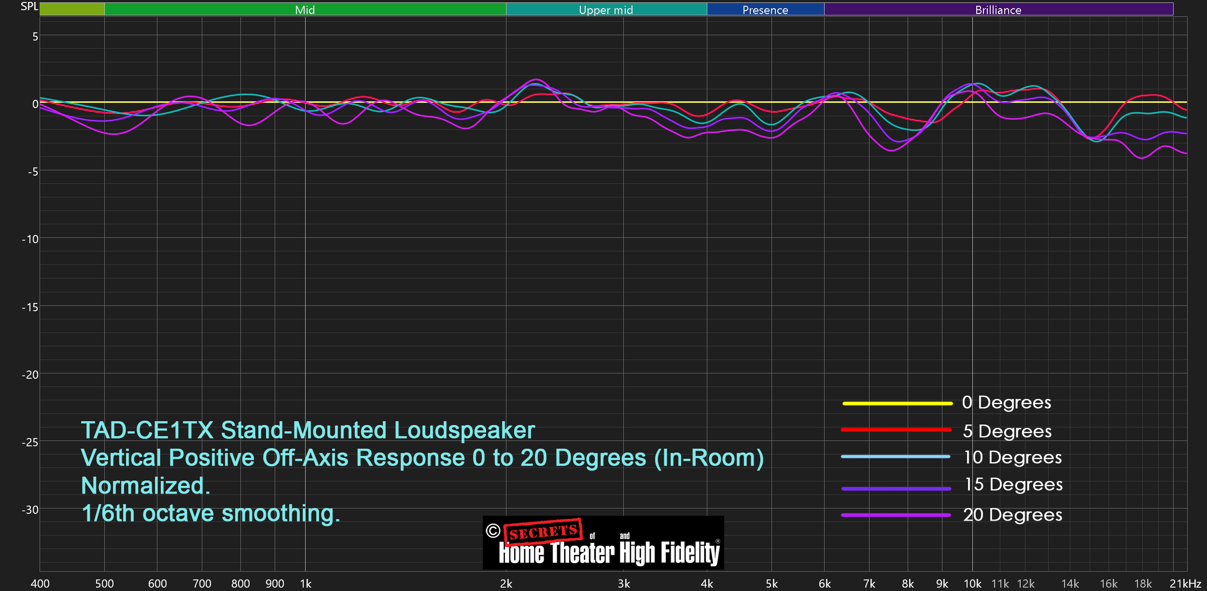Click the '9k' frequency axis label
1207x591 pixels.
[942, 584]
